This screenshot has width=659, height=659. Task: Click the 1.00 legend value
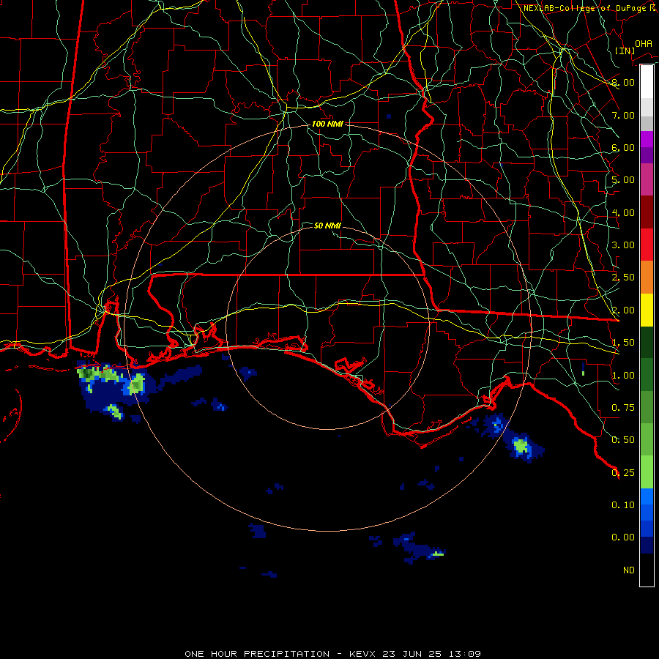pyautogui.click(x=623, y=376)
